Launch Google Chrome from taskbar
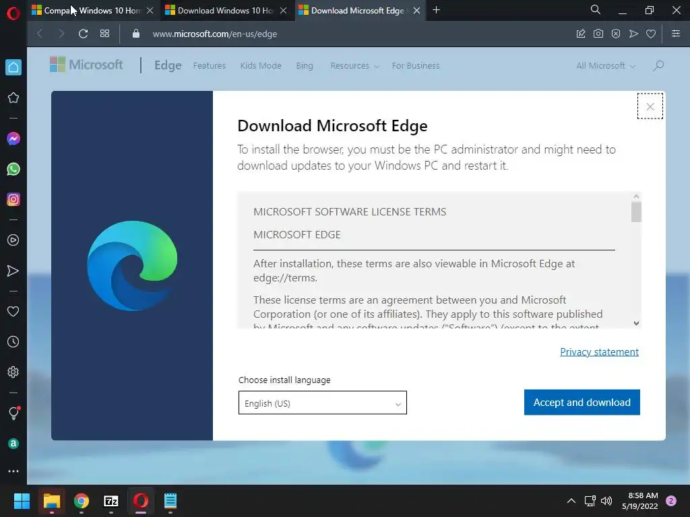 [x=82, y=501]
